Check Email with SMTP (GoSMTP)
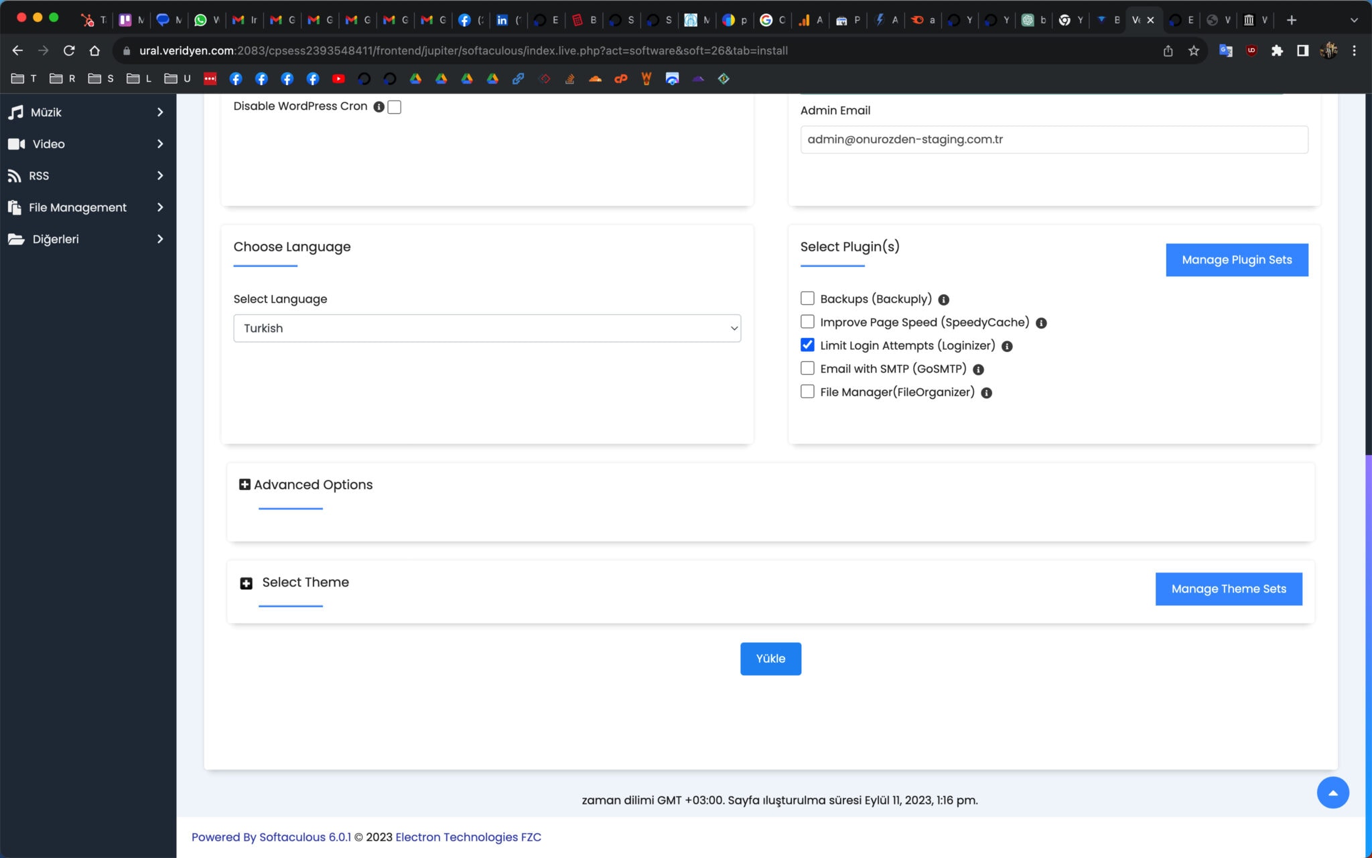The width and height of the screenshot is (1372, 858). [x=807, y=368]
